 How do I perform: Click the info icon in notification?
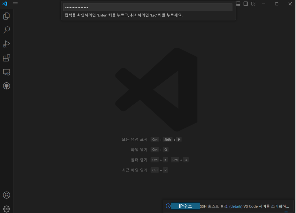(x=168, y=206)
